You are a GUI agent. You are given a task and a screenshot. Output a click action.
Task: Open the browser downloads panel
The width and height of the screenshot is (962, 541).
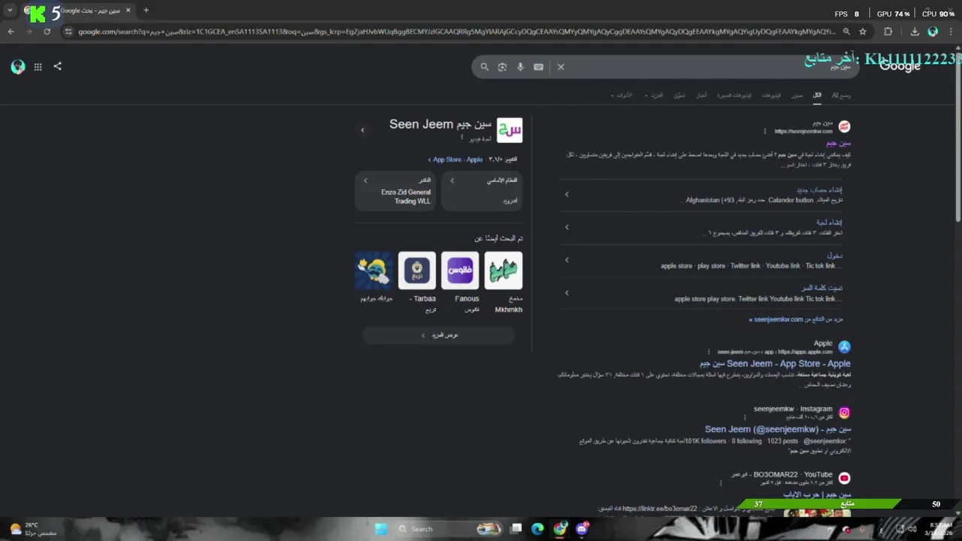click(915, 32)
